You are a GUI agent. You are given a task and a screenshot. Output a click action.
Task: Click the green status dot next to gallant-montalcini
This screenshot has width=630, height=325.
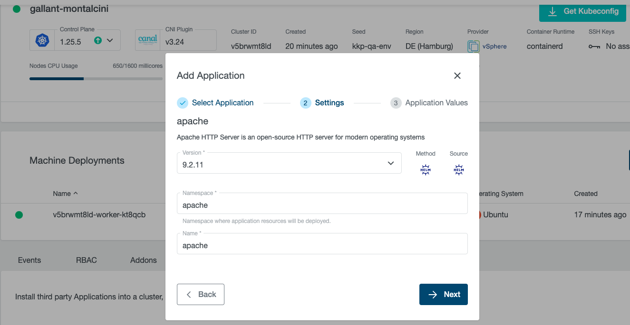(x=17, y=8)
